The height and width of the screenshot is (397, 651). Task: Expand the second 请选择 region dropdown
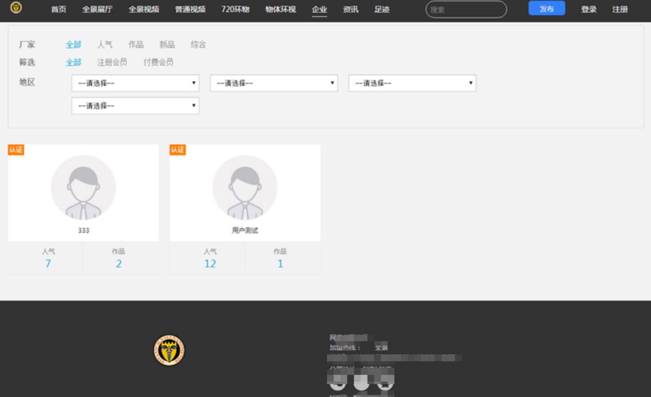[274, 83]
